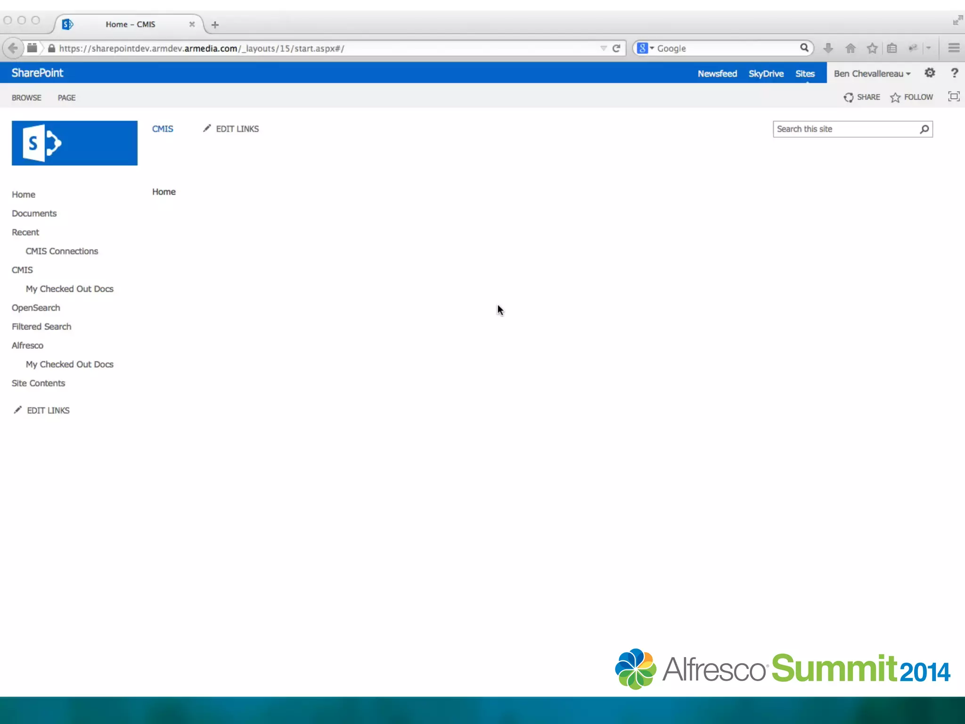965x724 pixels.
Task: Open Home in the left navigation
Action: [x=24, y=194]
